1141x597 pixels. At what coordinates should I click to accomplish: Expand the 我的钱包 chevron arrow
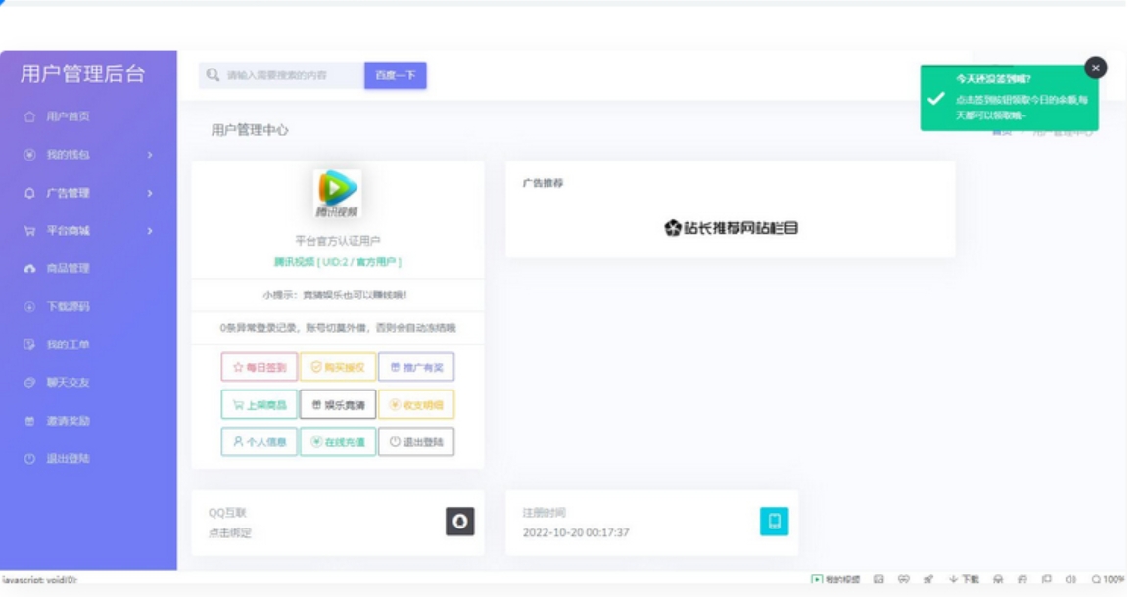coord(150,155)
